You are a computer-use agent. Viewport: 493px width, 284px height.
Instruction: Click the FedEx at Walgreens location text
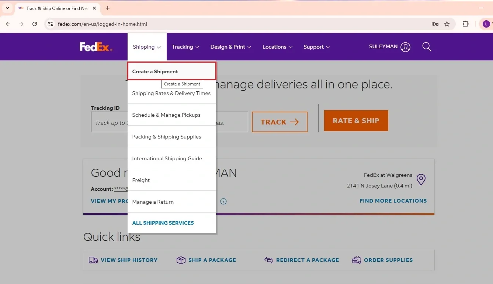point(388,175)
